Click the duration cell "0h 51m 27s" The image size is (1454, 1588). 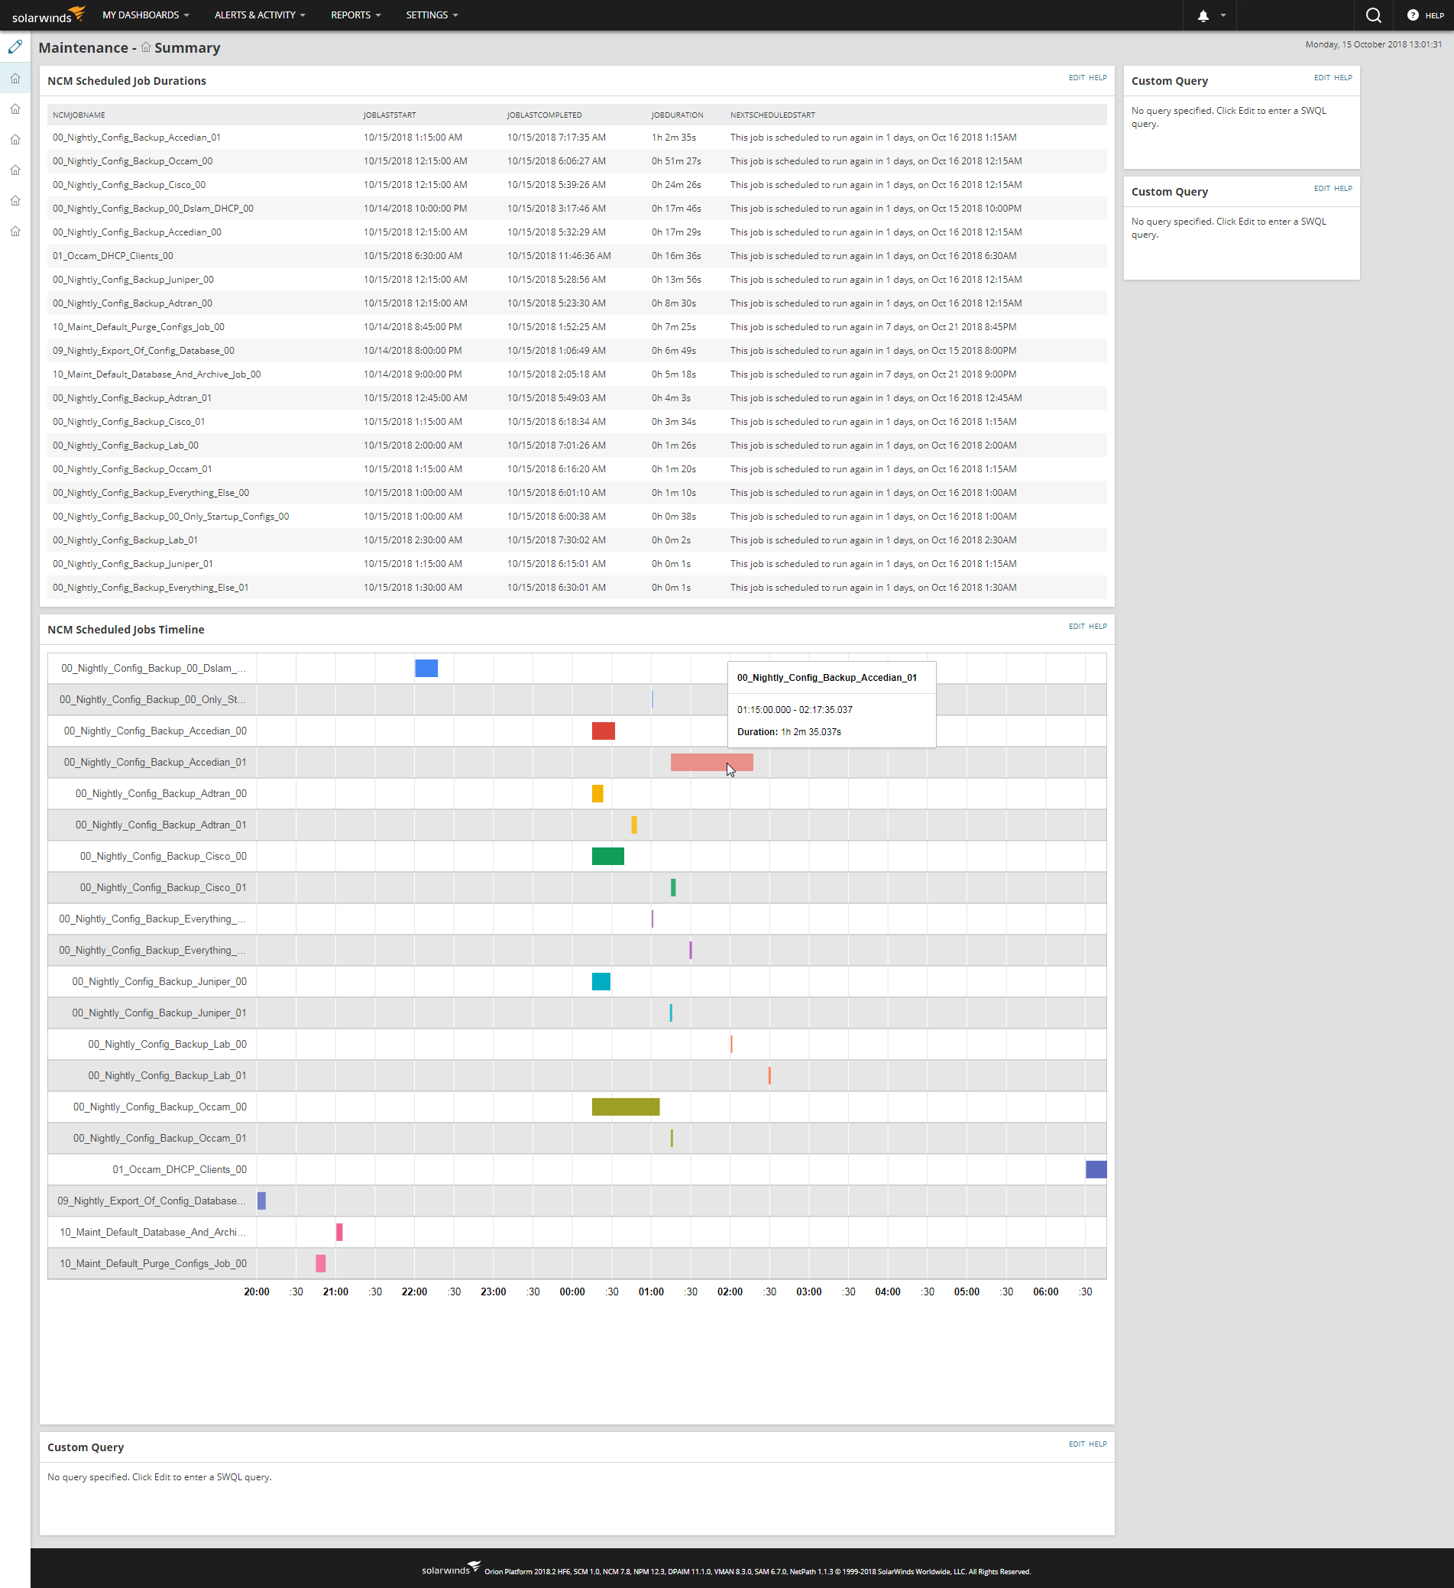pyautogui.click(x=677, y=161)
